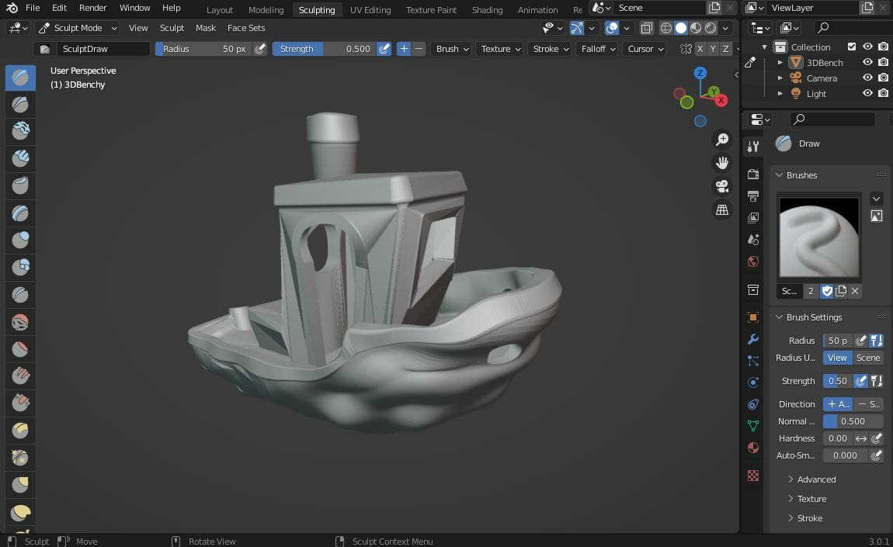893x547 pixels.
Task: Adjust the Strength slider in header
Action: pyautogui.click(x=324, y=49)
